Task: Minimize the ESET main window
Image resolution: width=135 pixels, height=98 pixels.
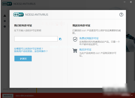Action: coord(124,2)
